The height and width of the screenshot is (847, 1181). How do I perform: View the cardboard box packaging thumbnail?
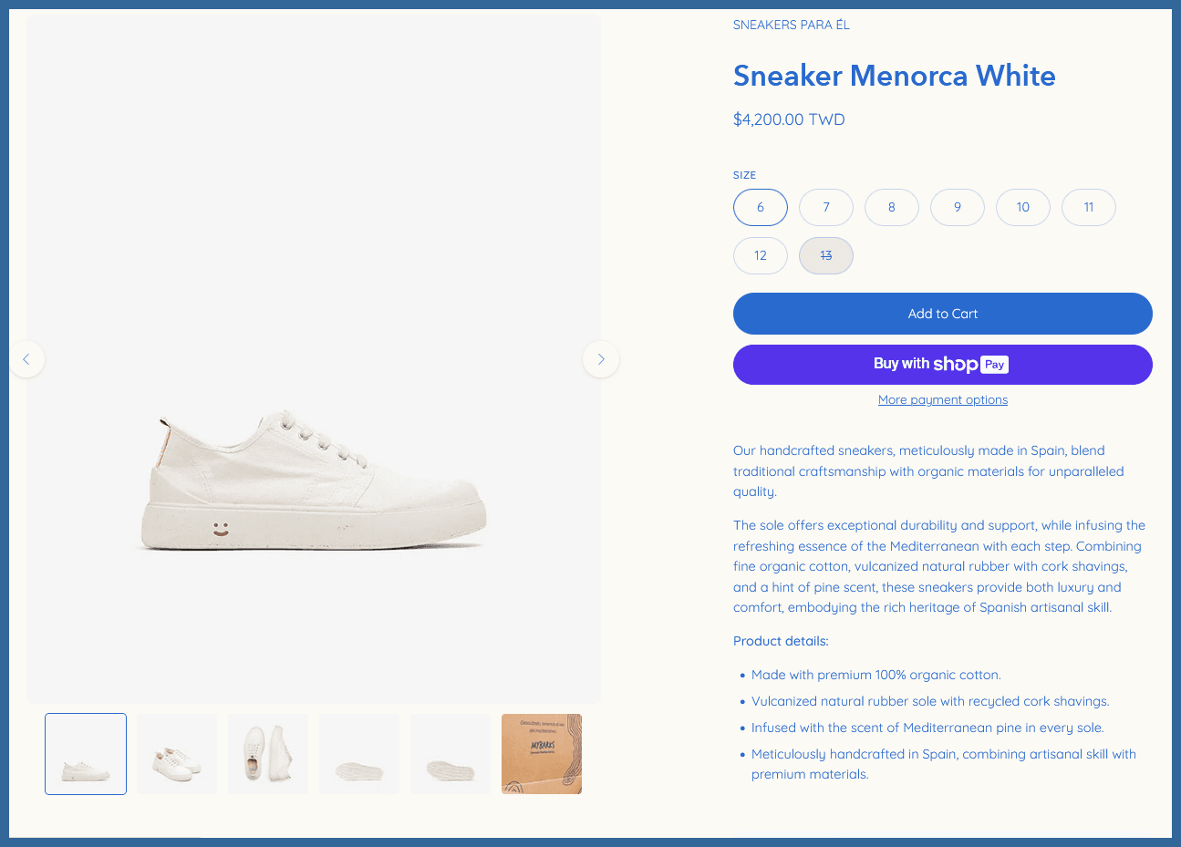coord(542,754)
